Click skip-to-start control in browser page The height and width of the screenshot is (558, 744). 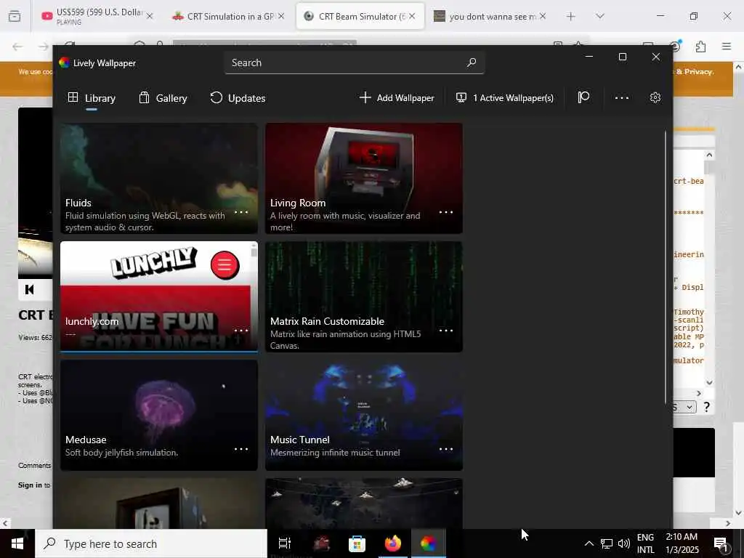tap(29, 289)
